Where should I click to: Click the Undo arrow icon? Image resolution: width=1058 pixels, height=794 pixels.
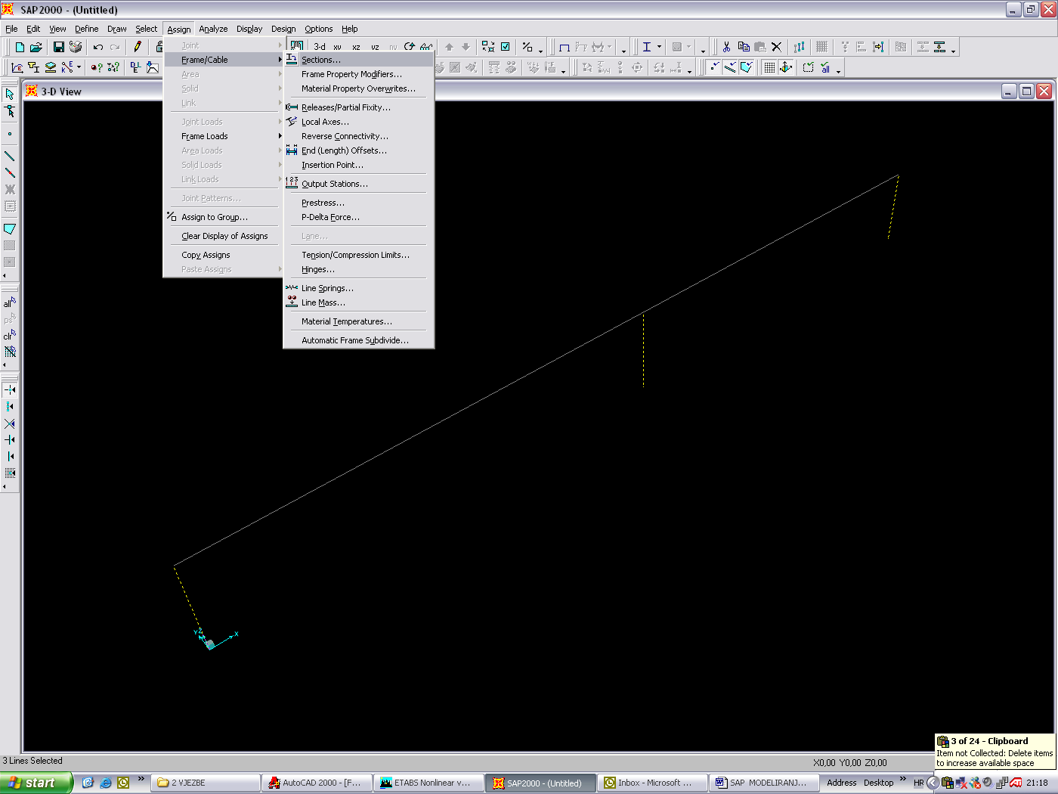[x=98, y=47]
